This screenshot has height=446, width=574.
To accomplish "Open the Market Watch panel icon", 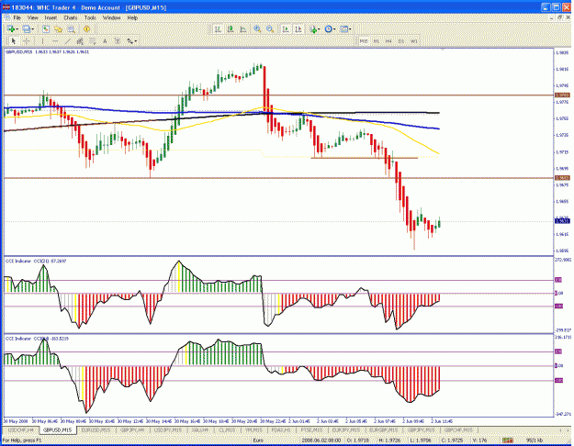I will (x=45, y=29).
